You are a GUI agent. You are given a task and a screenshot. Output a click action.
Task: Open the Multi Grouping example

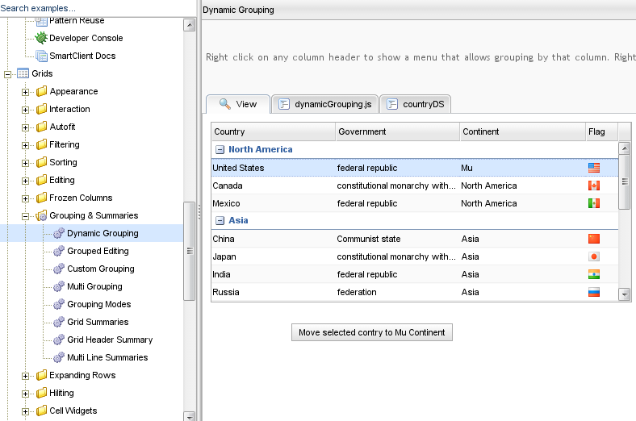(x=94, y=286)
